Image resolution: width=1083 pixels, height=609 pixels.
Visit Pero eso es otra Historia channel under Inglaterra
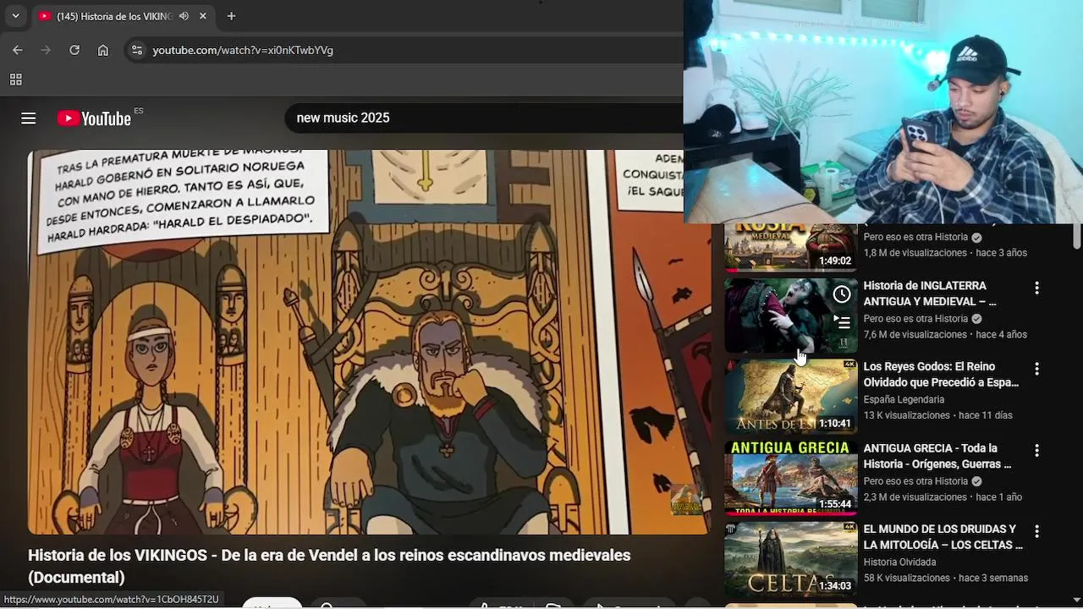[x=915, y=319]
